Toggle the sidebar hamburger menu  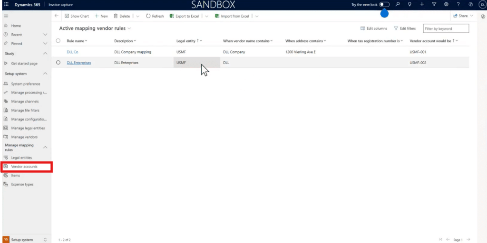[6, 16]
